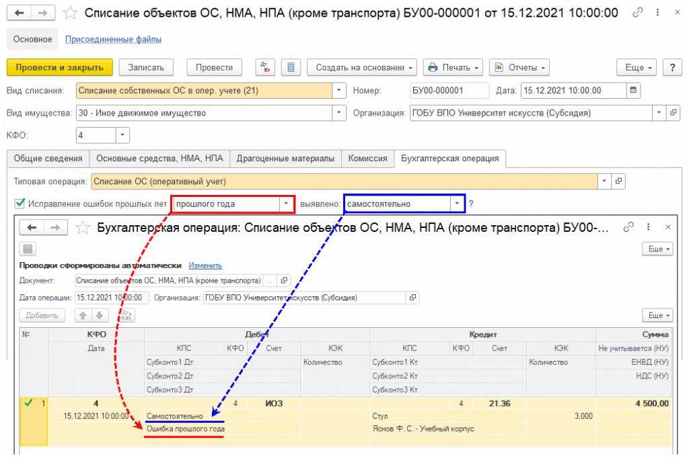This screenshot has width=689, height=457.
Task: Move the posting row up with the arrow
Action: pos(83,315)
